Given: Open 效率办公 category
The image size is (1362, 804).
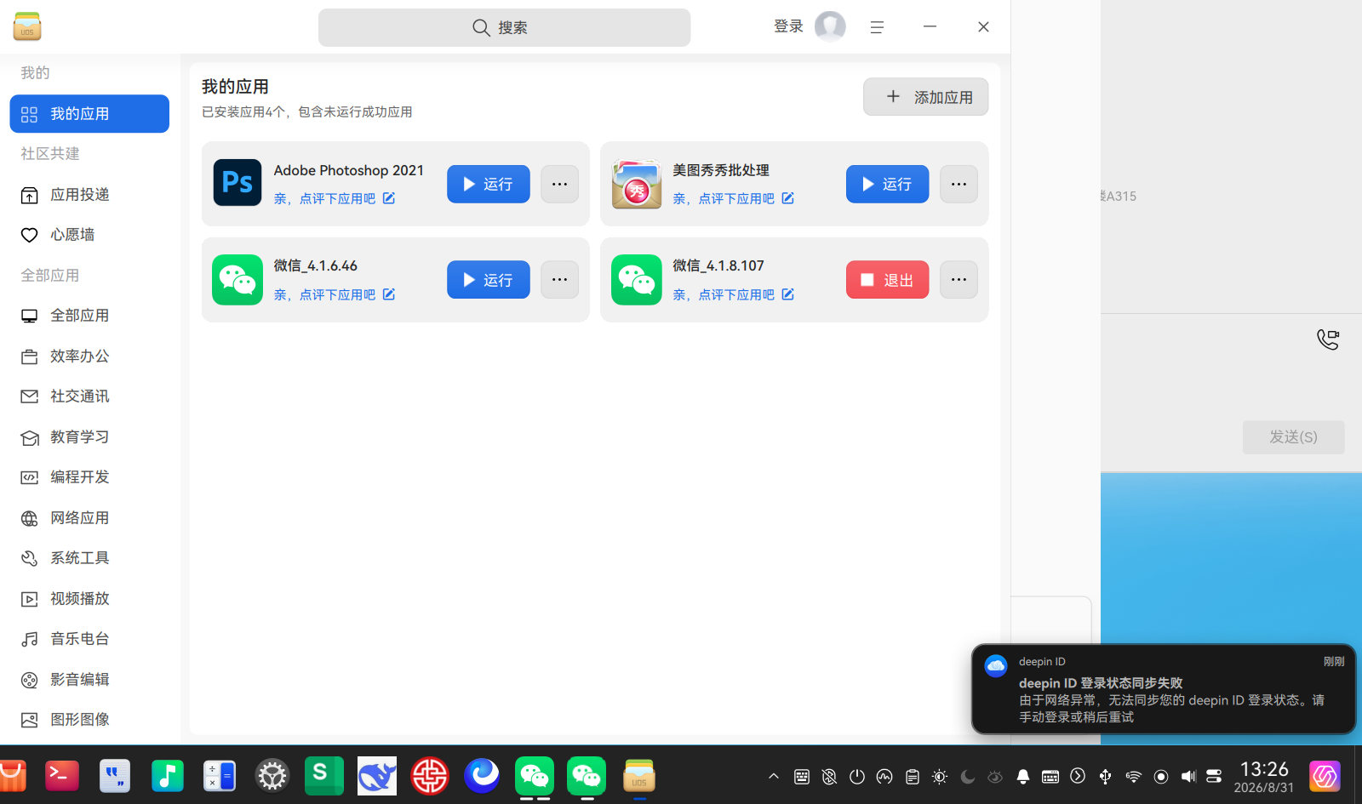Looking at the screenshot, I should [89, 356].
